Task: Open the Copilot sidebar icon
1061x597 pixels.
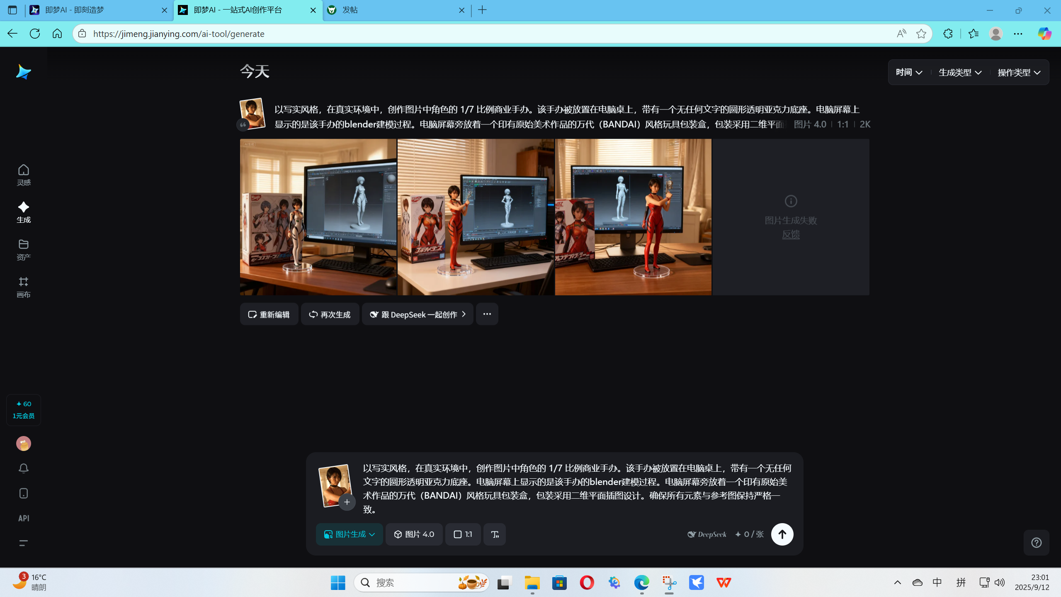Action: [1044, 34]
